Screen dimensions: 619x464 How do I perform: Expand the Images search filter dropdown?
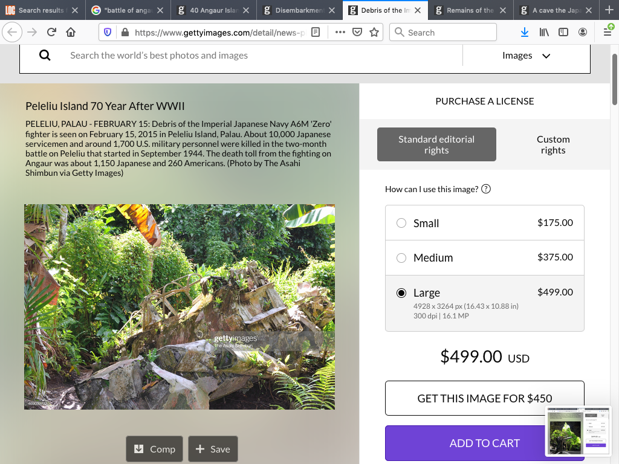pyautogui.click(x=526, y=56)
